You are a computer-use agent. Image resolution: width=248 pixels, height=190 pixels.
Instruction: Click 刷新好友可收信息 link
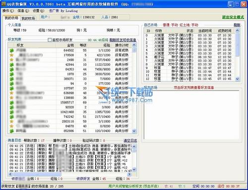(x=123, y=40)
